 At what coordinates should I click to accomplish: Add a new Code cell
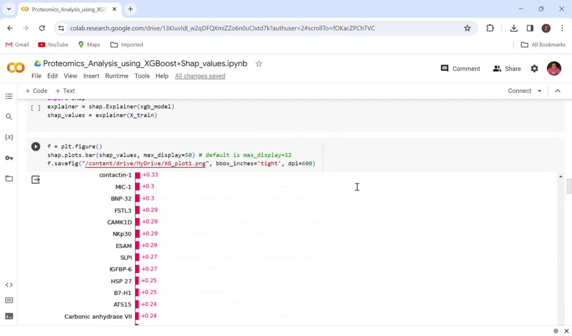click(x=36, y=91)
